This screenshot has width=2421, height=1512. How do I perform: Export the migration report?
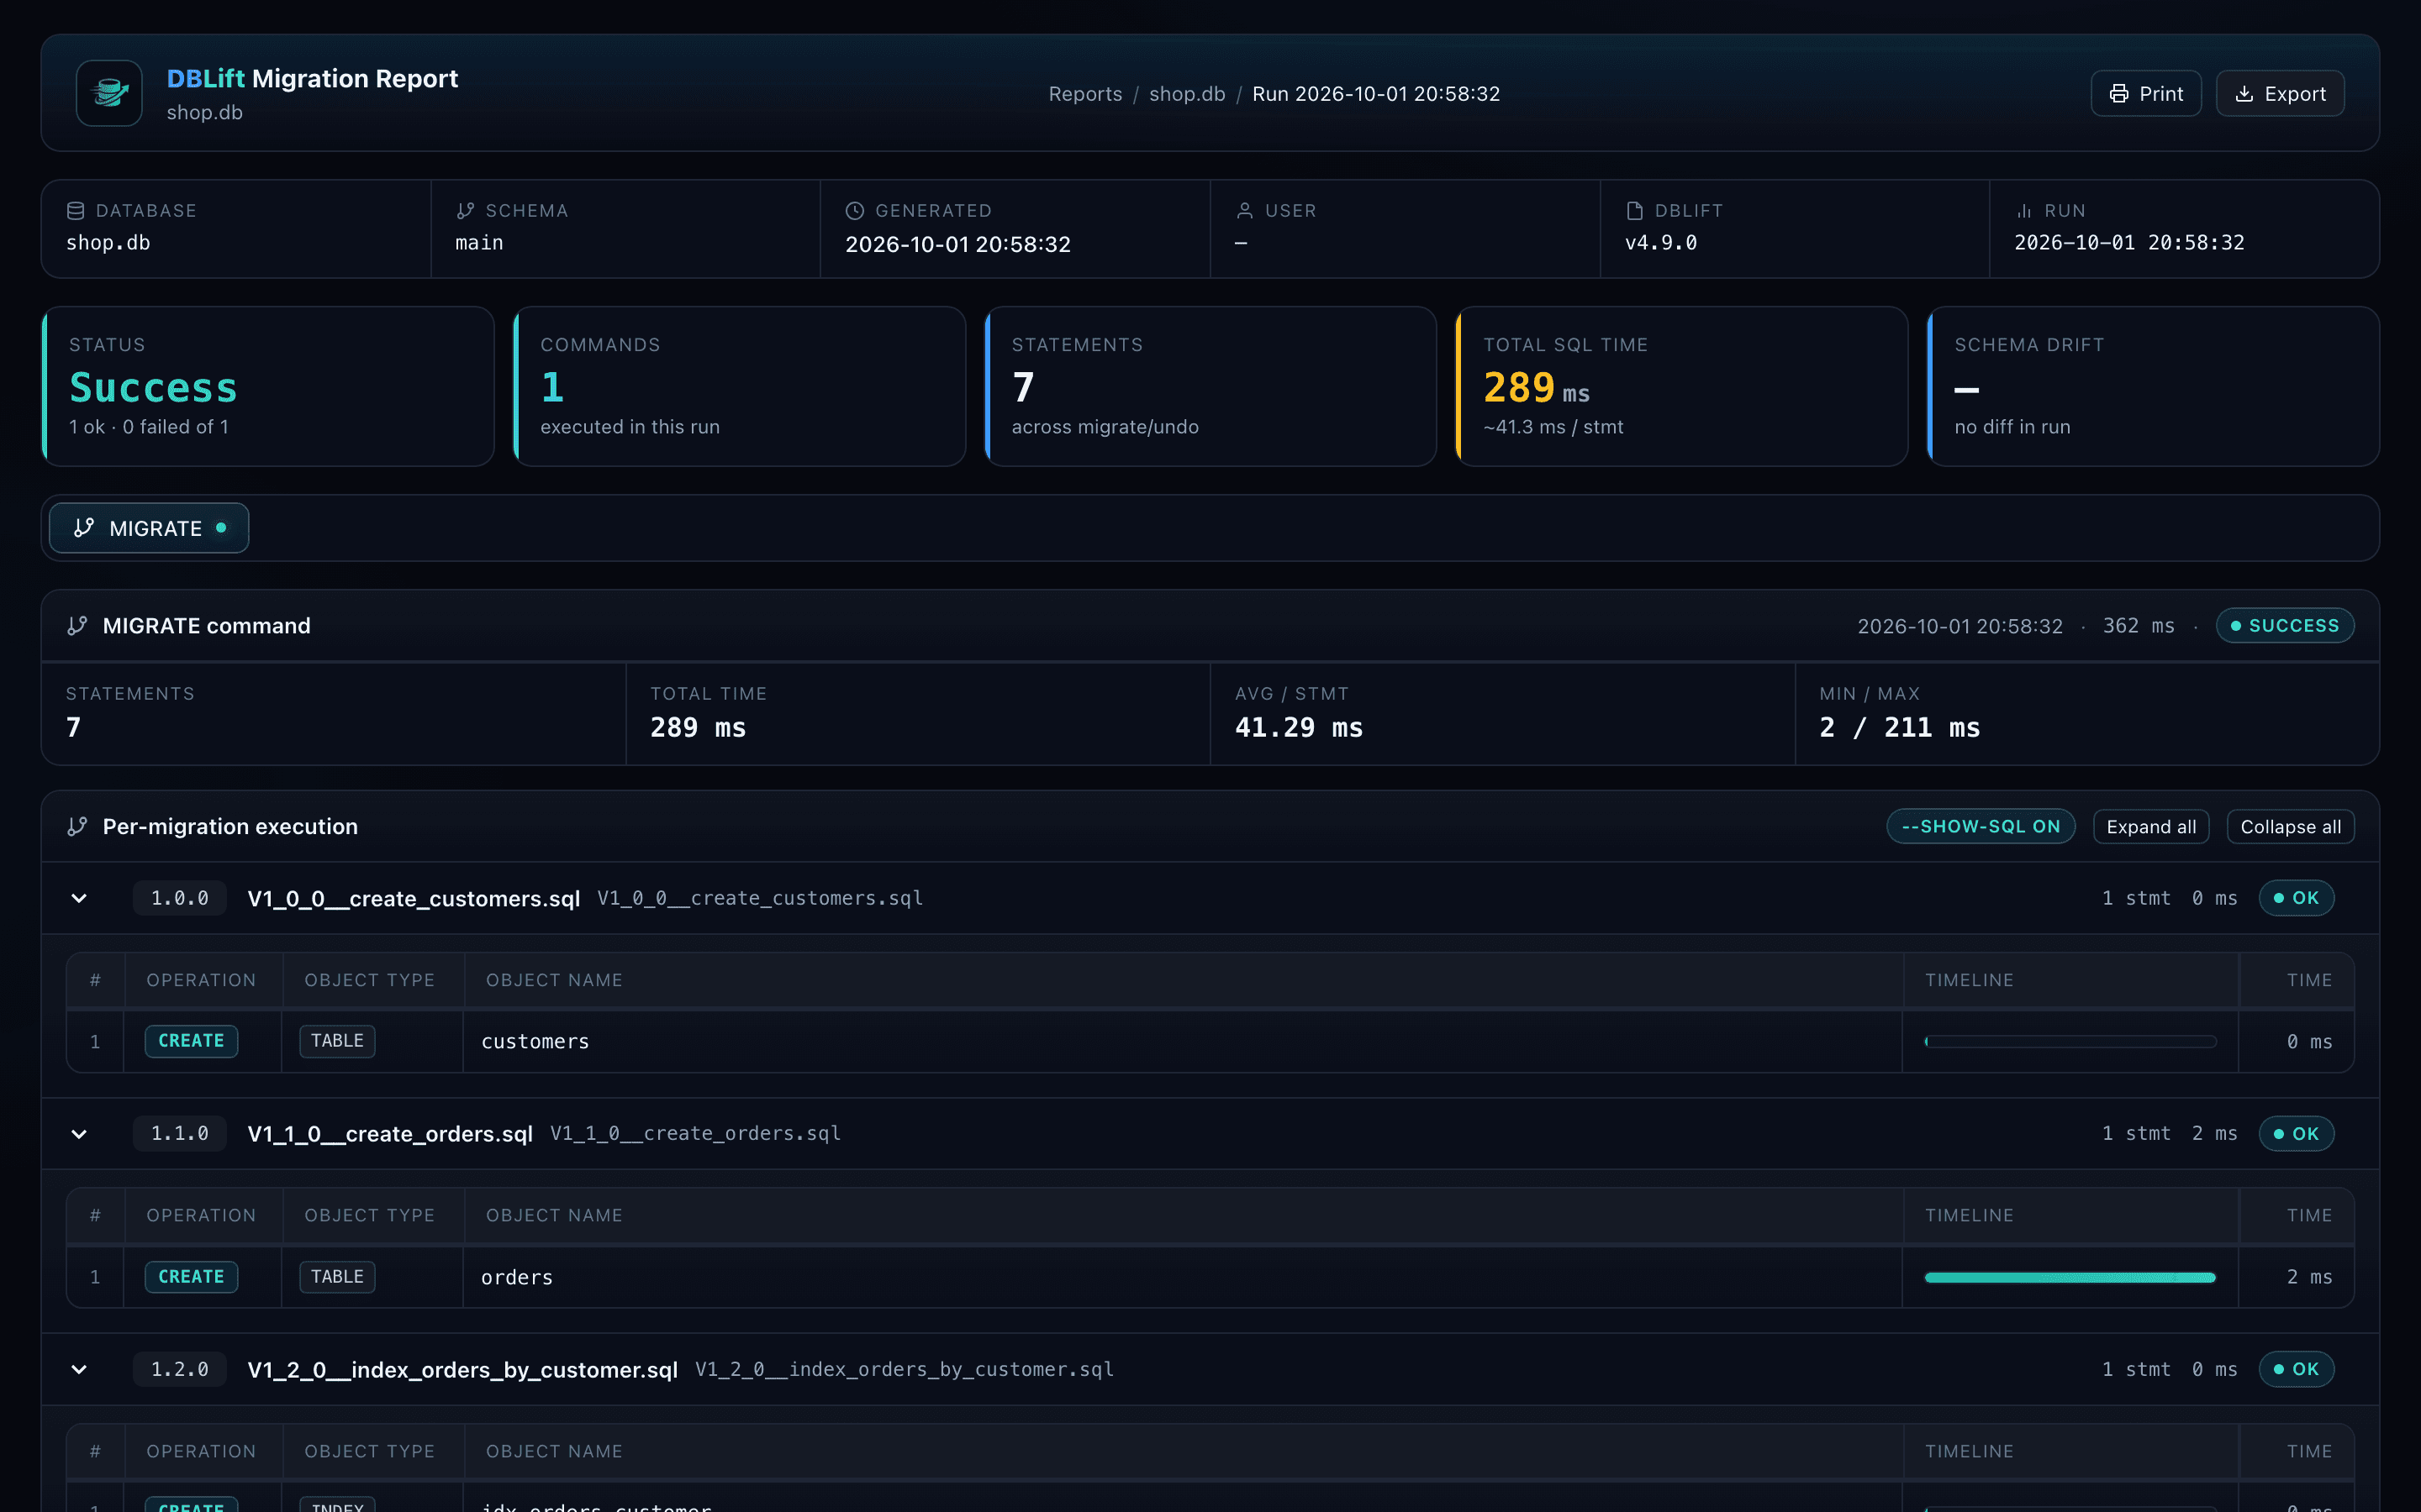click(2280, 93)
